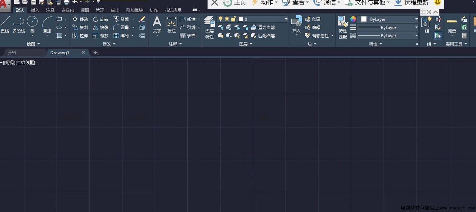Open the ByLayer lineweight dropdown
Image resolution: width=476 pixels, height=212 pixels.
(388, 27)
